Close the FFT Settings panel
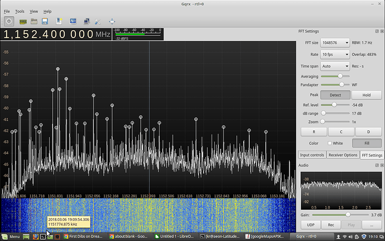 click(x=382, y=31)
